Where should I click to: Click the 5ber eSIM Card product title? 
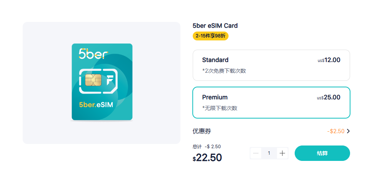[215, 26]
